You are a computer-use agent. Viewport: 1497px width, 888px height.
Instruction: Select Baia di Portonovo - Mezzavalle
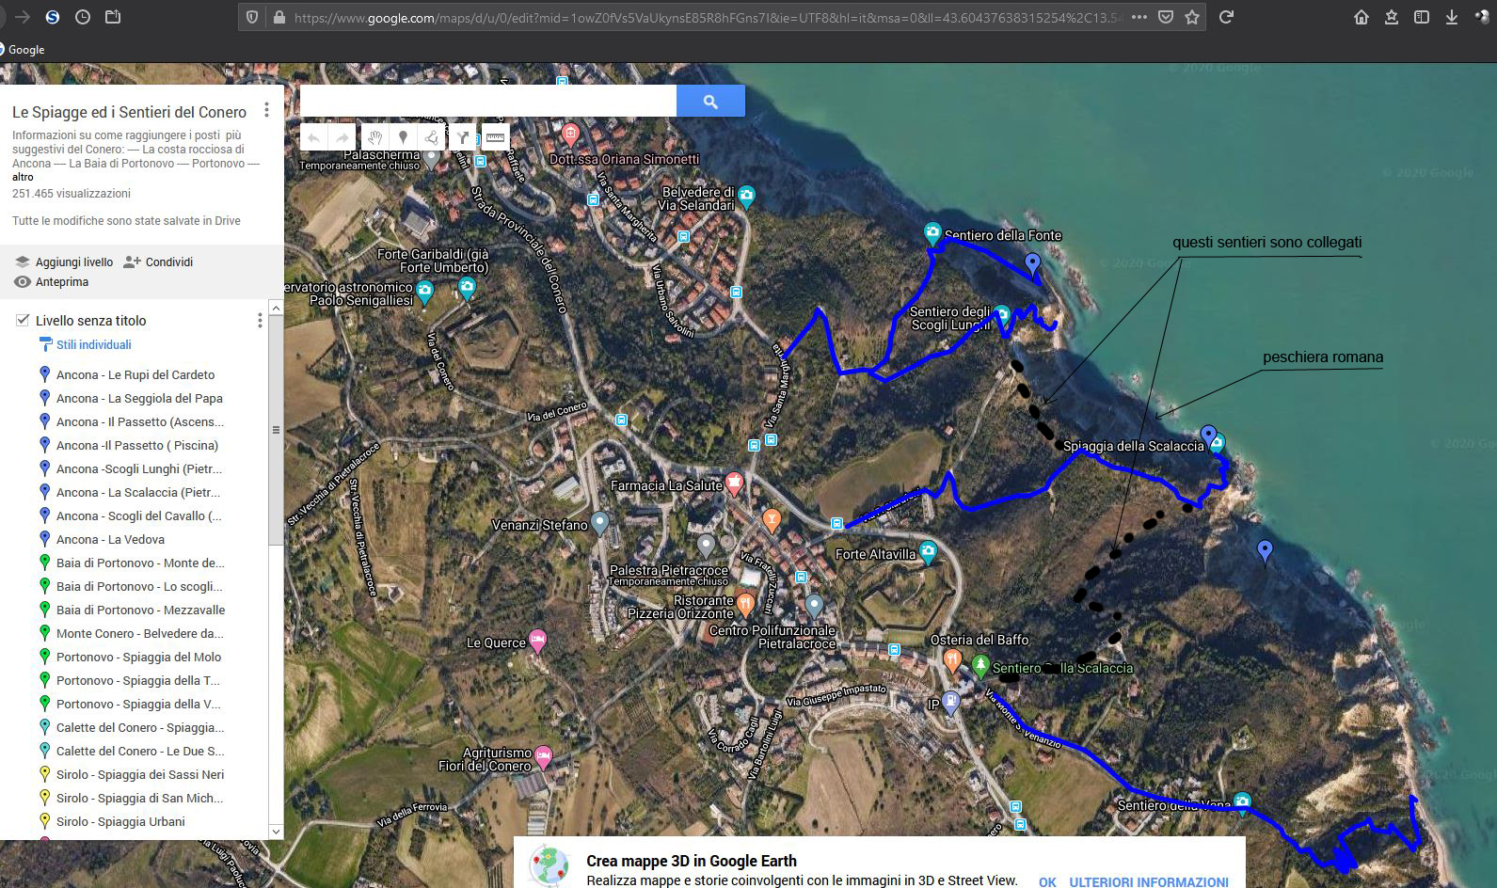pos(140,610)
